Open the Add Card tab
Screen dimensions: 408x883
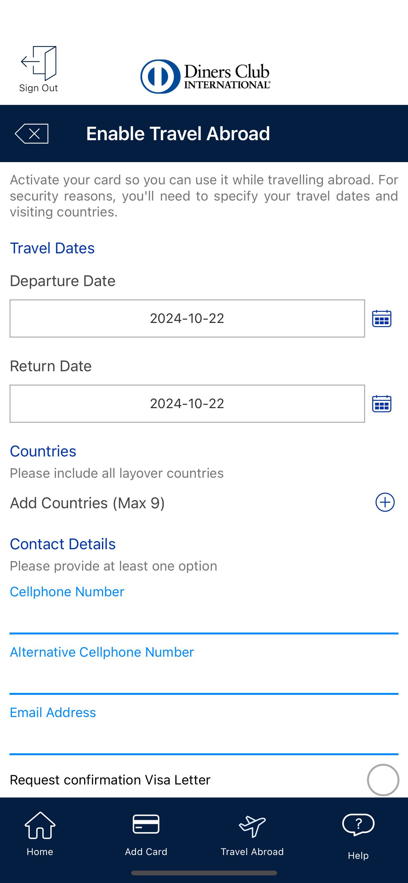pyautogui.click(x=146, y=834)
